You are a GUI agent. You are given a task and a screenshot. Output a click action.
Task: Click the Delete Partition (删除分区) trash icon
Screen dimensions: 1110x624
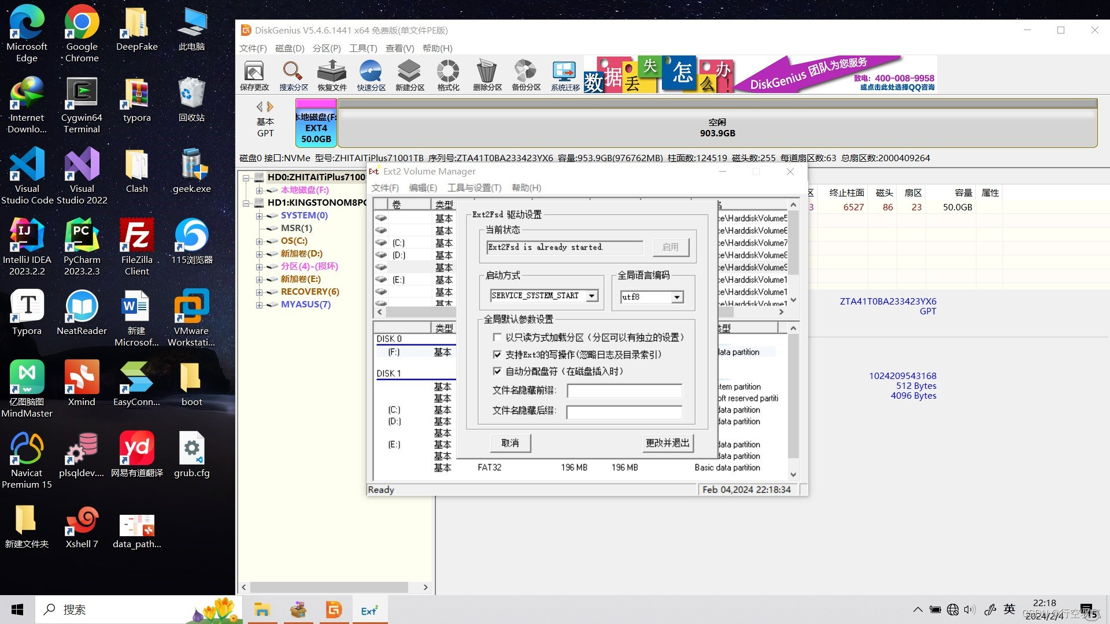tap(487, 75)
